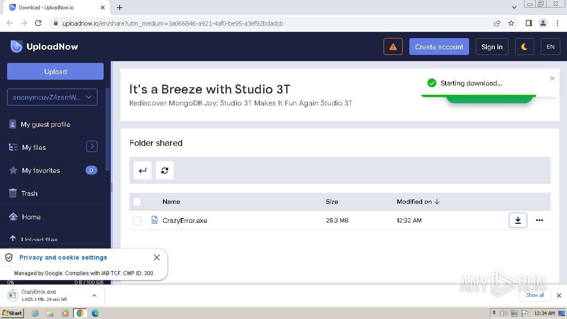This screenshot has height=319, width=567.
Task: Click the share page icon in address bar
Action: click(x=497, y=23)
